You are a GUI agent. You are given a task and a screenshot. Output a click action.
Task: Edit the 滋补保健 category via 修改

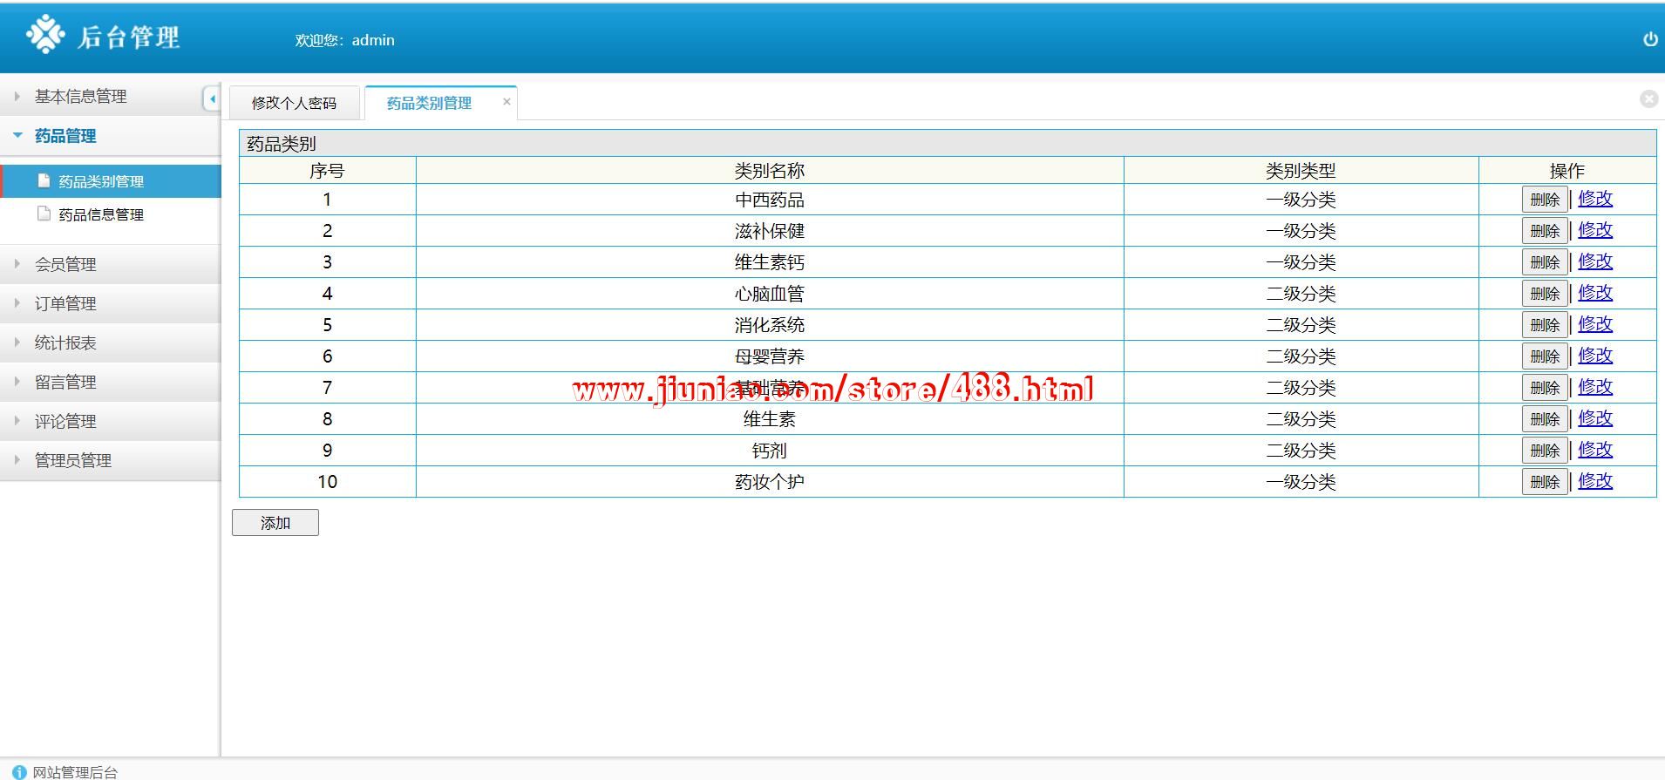[x=1595, y=230]
